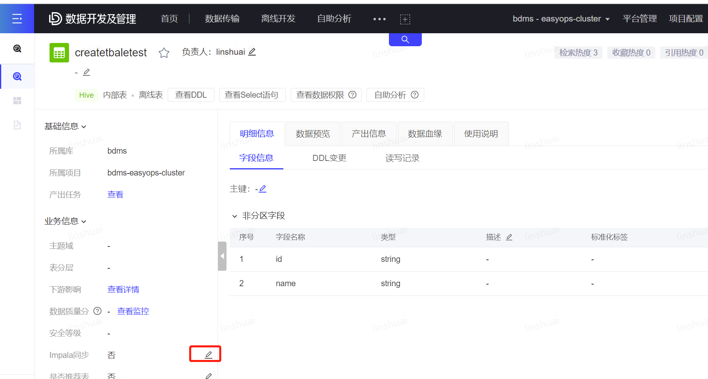Image resolution: width=708 pixels, height=379 pixels.
Task: Click the blue search button below the navbar
Action: [405, 39]
